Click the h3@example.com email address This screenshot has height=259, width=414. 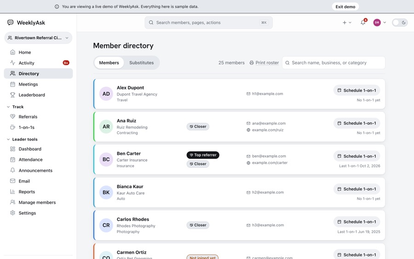tap(268, 225)
